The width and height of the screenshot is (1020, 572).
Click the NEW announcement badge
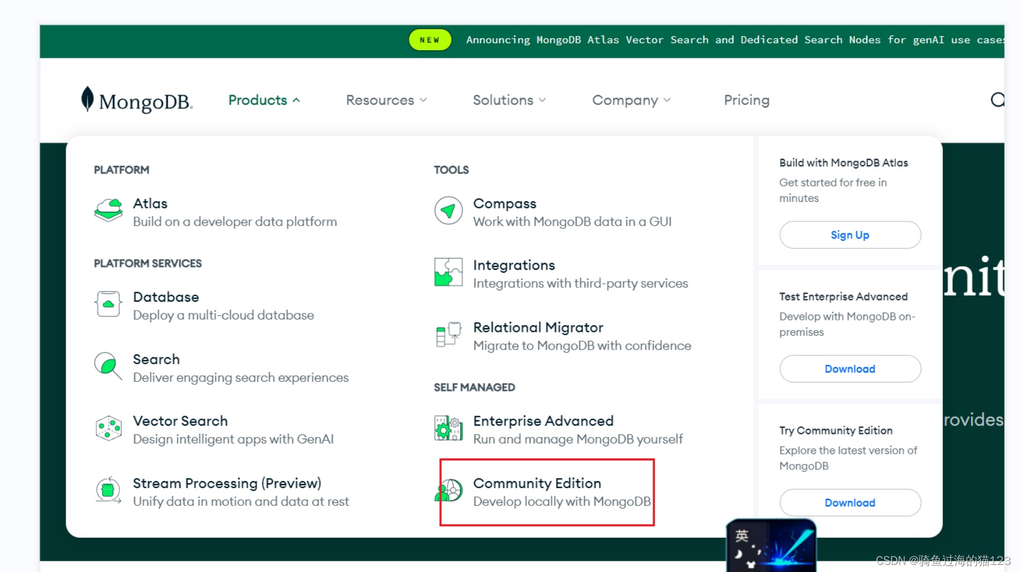(430, 40)
